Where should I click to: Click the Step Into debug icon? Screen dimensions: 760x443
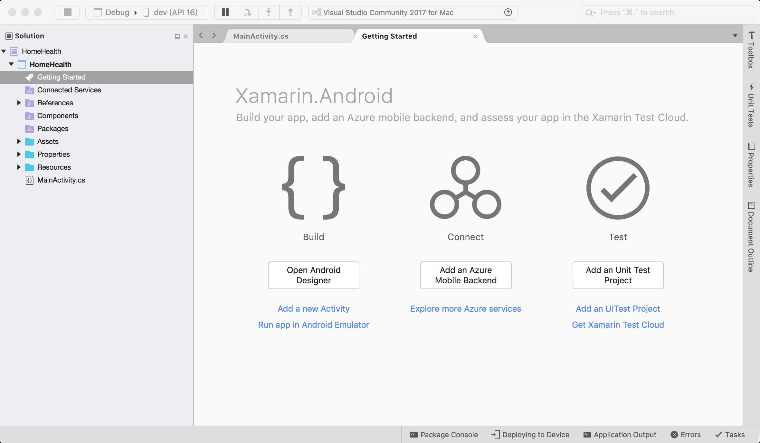point(269,12)
